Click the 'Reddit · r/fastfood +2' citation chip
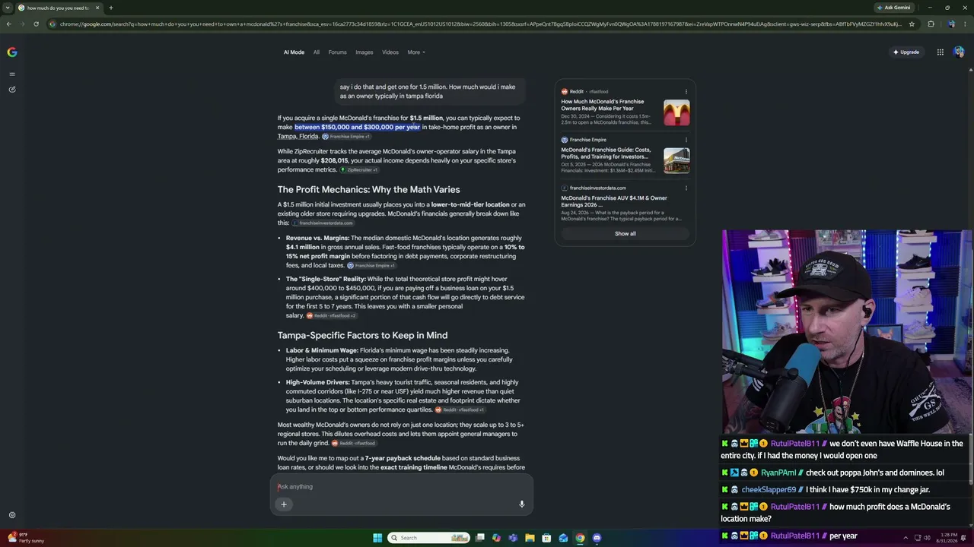 click(332, 316)
